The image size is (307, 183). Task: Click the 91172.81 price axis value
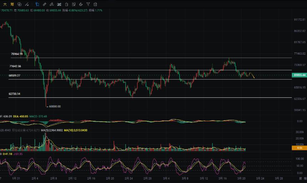pyautogui.click(x=300, y=20)
